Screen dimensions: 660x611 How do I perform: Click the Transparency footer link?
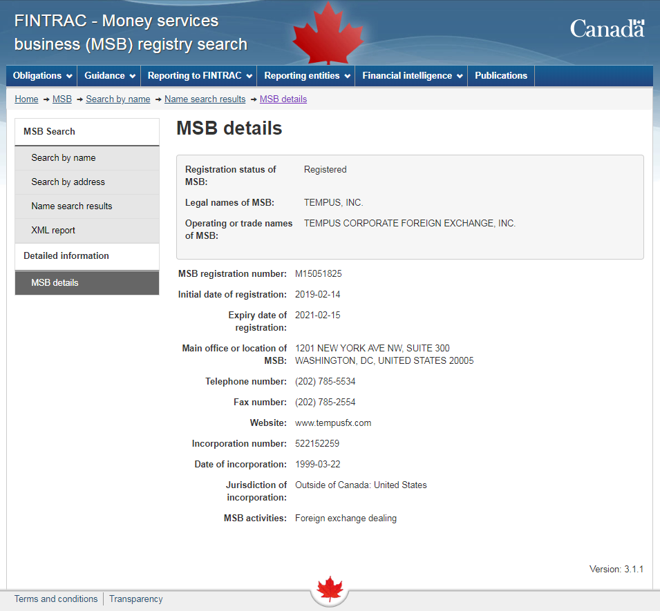pos(136,599)
